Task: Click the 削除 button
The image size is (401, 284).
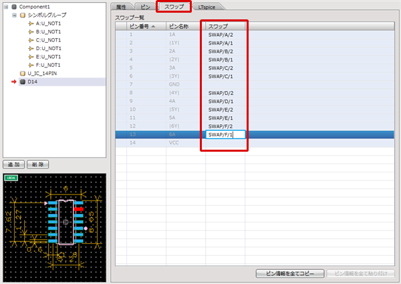Action: 38,164
